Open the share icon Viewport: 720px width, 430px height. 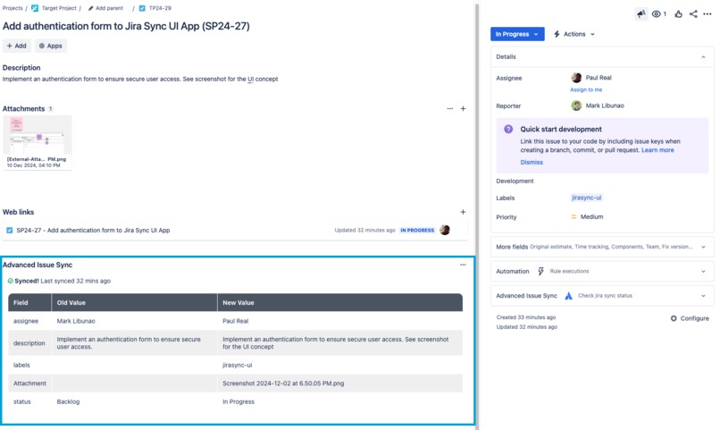click(693, 13)
